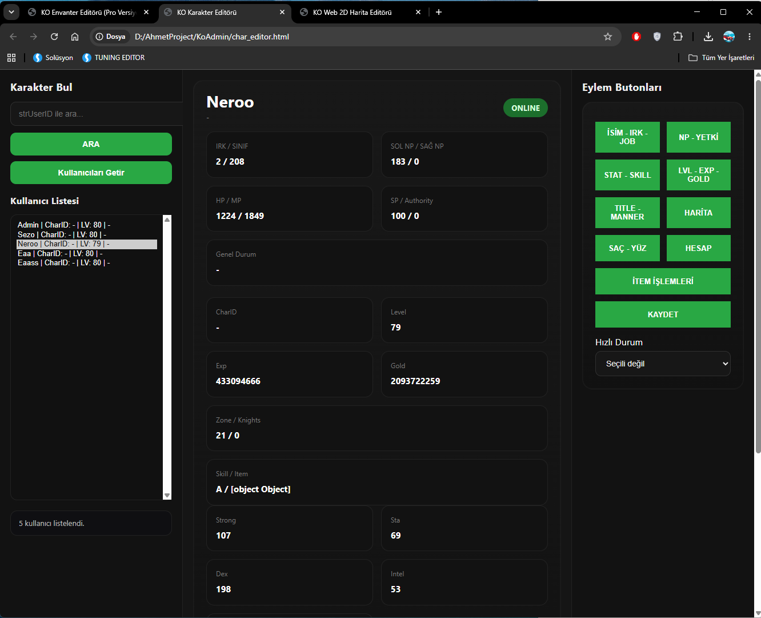Switch to KO Envanter Editörü tab
This screenshot has width=761, height=618.
pyautogui.click(x=89, y=12)
